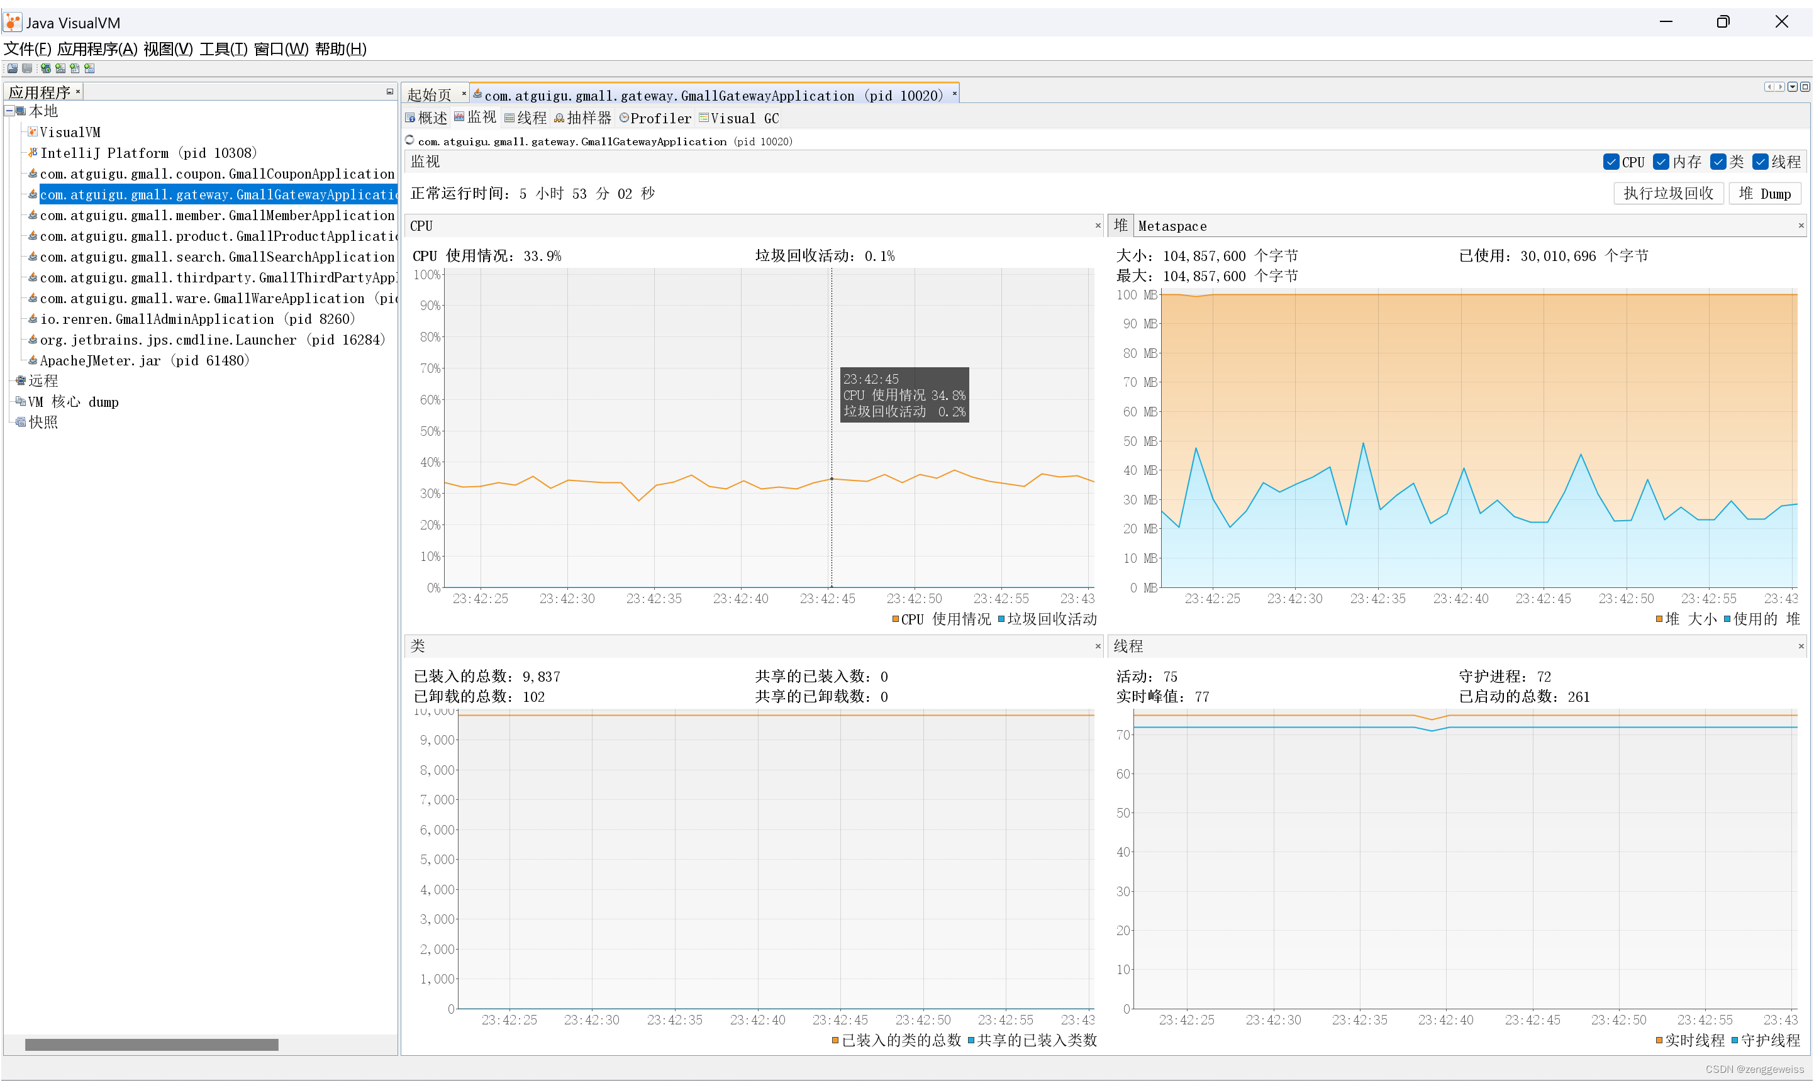Close the 应用程序 panel tab
This screenshot has width=1814, height=1081.
pos(78,92)
